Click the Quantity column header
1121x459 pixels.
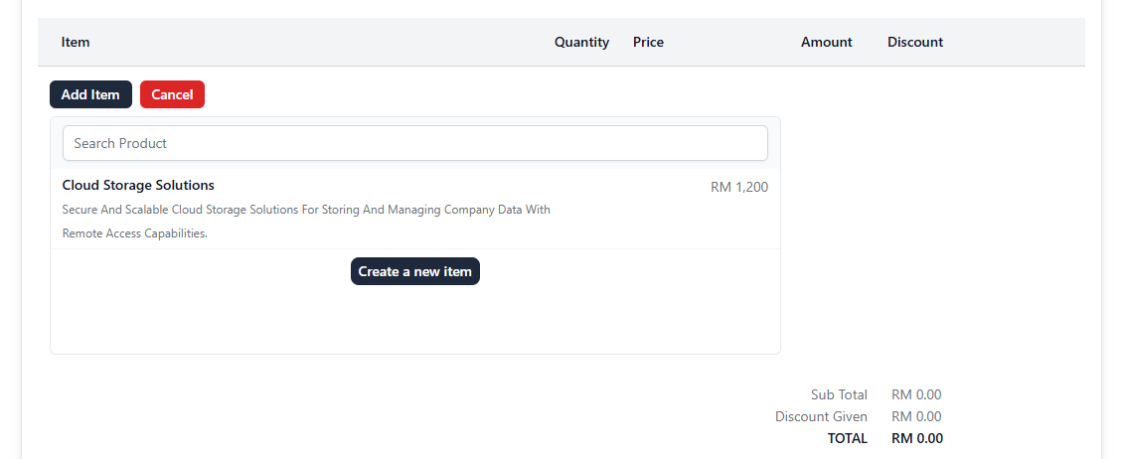pyautogui.click(x=582, y=42)
